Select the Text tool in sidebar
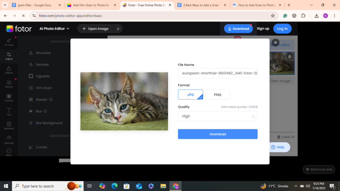 coord(9,112)
